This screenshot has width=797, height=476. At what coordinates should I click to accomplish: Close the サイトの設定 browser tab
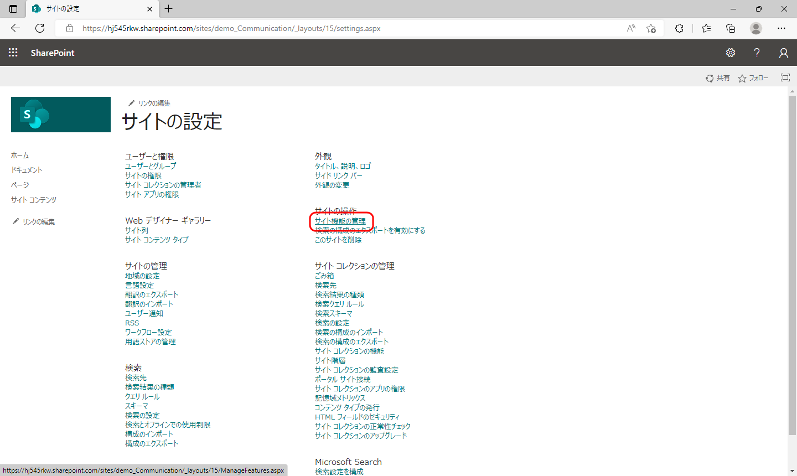[x=149, y=9]
